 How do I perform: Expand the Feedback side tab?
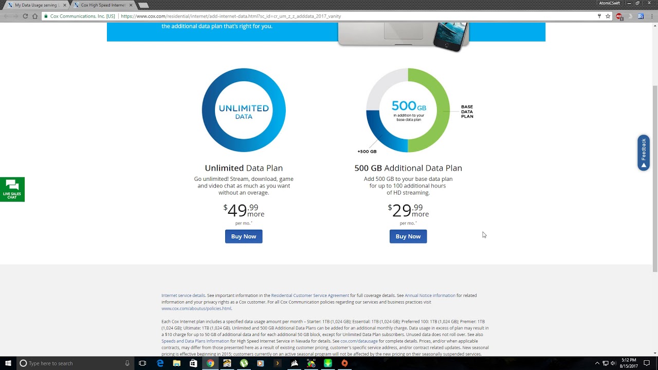644,153
